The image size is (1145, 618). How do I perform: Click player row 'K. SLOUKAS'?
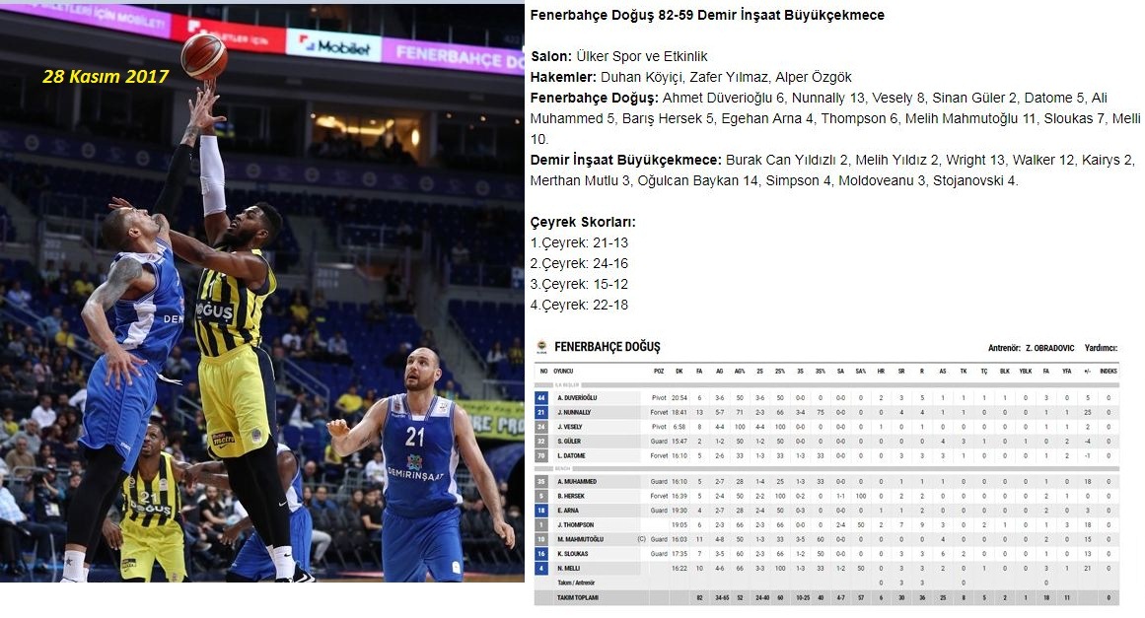click(x=826, y=554)
